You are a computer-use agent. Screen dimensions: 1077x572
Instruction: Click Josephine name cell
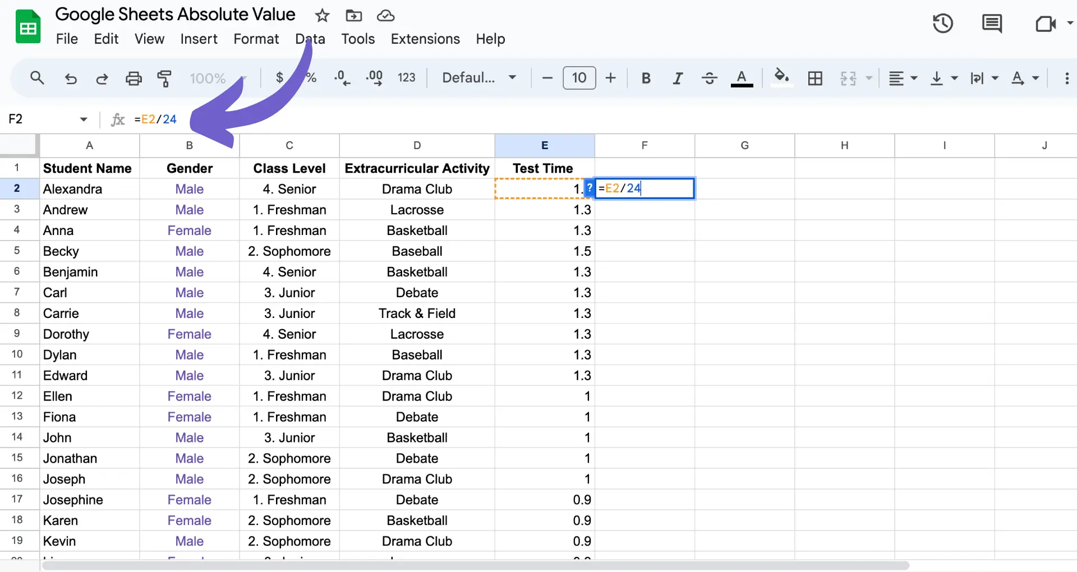(x=89, y=500)
